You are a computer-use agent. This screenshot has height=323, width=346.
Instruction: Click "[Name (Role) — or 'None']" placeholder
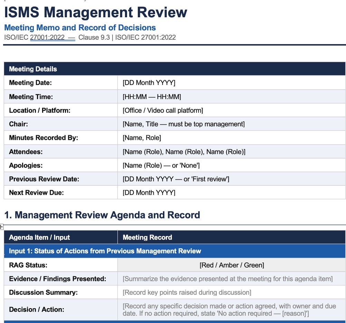point(161,165)
